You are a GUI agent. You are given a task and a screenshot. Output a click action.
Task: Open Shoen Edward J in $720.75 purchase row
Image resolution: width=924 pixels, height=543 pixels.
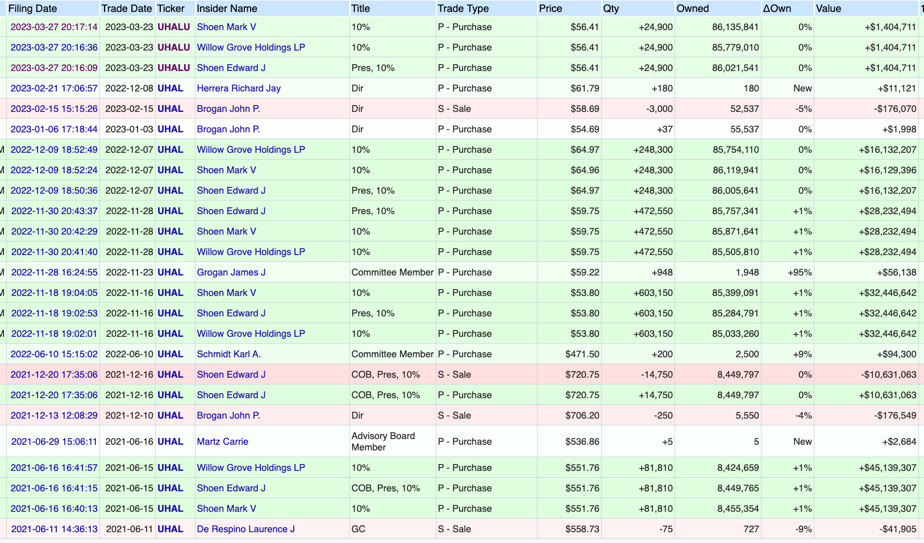[x=231, y=395]
